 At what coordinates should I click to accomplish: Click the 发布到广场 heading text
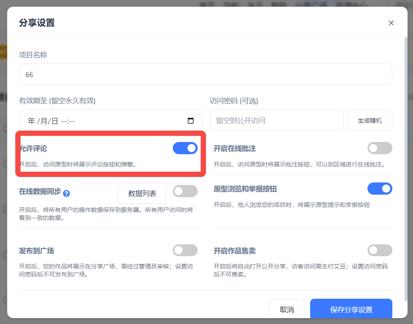tap(37, 251)
